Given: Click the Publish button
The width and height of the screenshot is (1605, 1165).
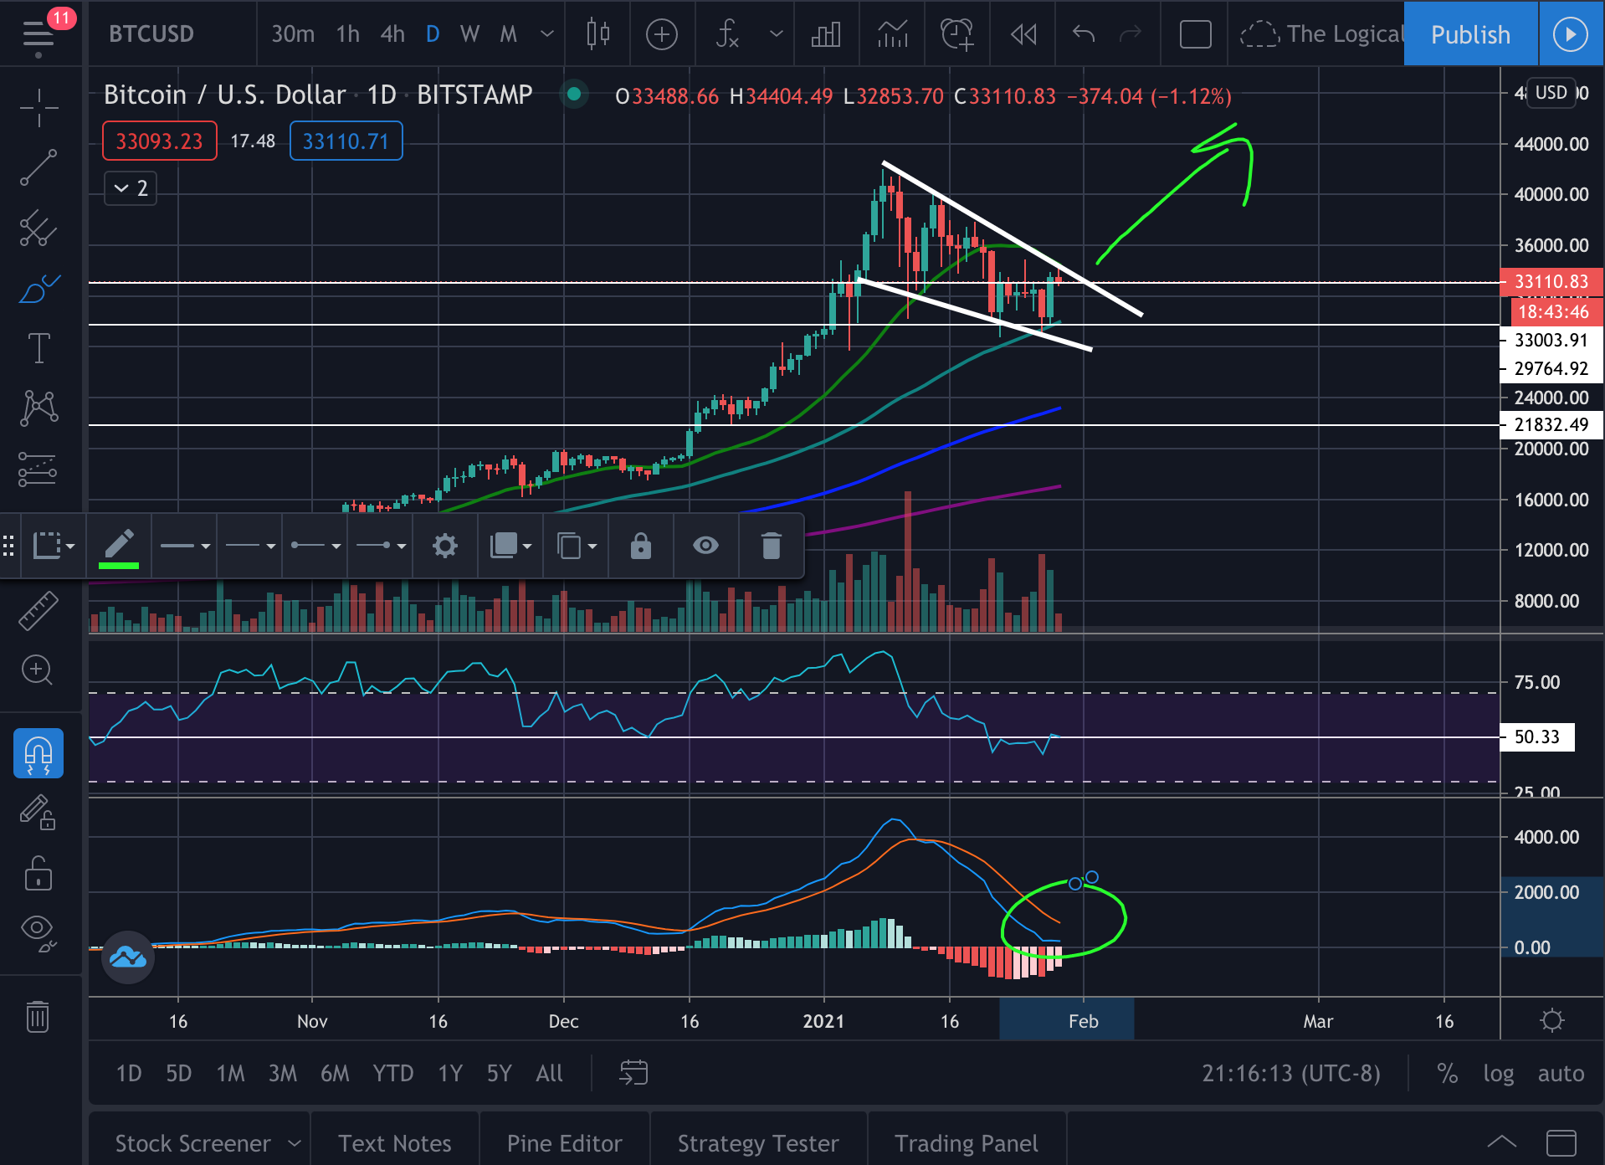Looking at the screenshot, I should [1470, 34].
